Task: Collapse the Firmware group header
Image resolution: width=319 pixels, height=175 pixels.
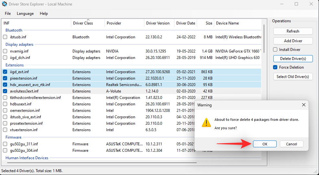Action: (14, 137)
